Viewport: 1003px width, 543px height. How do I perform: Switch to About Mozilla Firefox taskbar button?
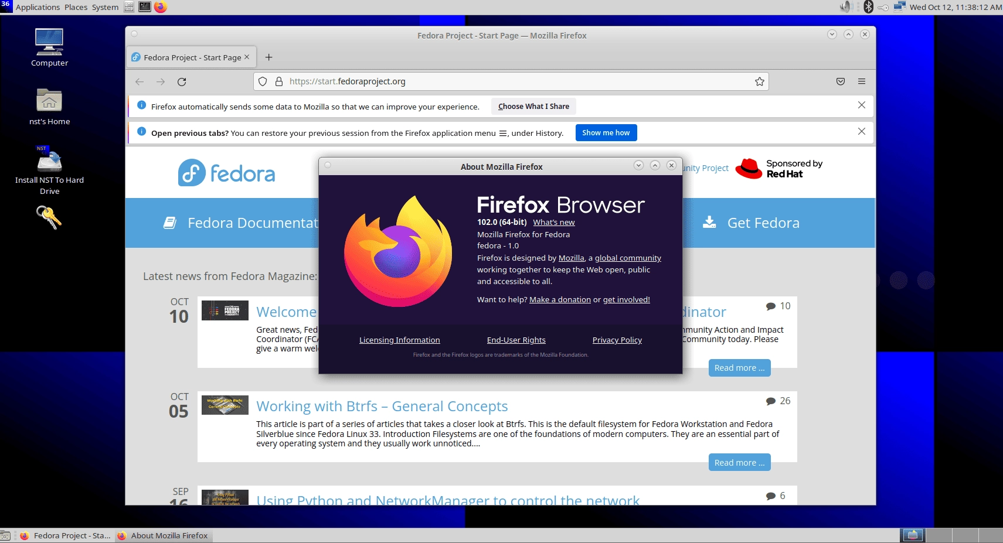pyautogui.click(x=163, y=535)
